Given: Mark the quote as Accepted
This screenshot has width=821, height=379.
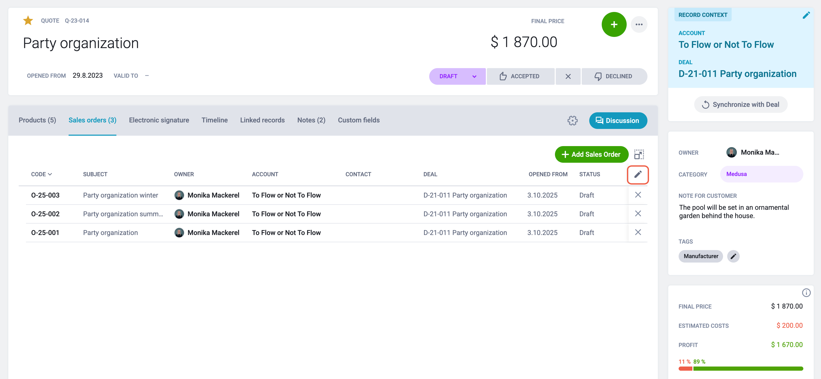Looking at the screenshot, I should (x=520, y=76).
